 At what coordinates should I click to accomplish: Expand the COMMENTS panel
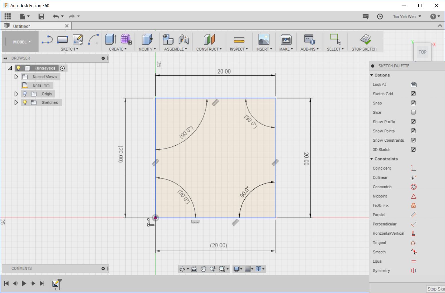click(103, 269)
